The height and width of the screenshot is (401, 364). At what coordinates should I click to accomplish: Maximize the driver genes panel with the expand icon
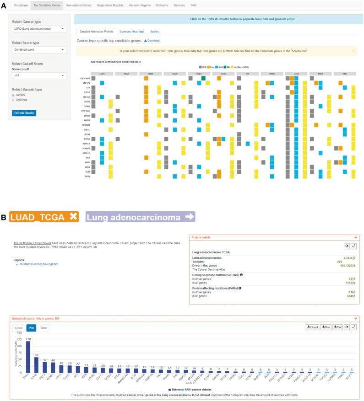pos(354,327)
